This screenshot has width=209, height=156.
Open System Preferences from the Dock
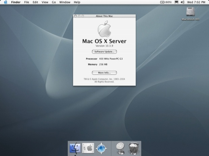(88, 148)
